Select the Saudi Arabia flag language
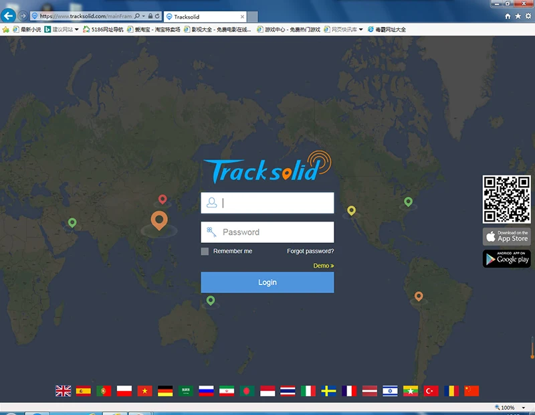The width and height of the screenshot is (535, 415). (186, 391)
